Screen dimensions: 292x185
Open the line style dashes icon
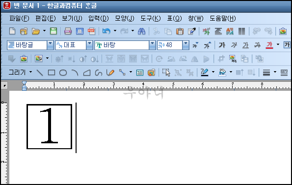pyautogui.click(x=284, y=73)
